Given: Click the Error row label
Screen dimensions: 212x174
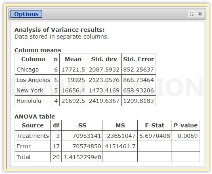Looking at the screenshot, I should point(23,146).
